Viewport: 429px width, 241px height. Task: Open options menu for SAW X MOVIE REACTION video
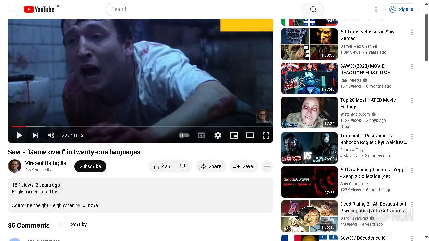click(412, 67)
